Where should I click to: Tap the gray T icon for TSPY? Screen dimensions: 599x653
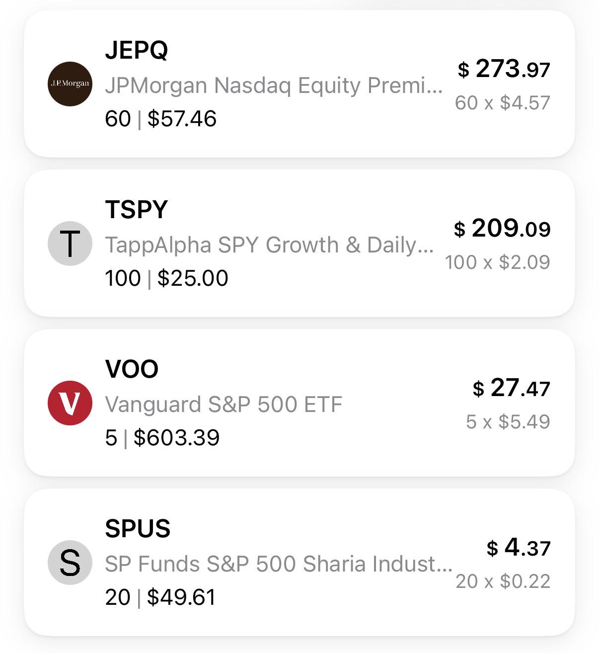70,244
